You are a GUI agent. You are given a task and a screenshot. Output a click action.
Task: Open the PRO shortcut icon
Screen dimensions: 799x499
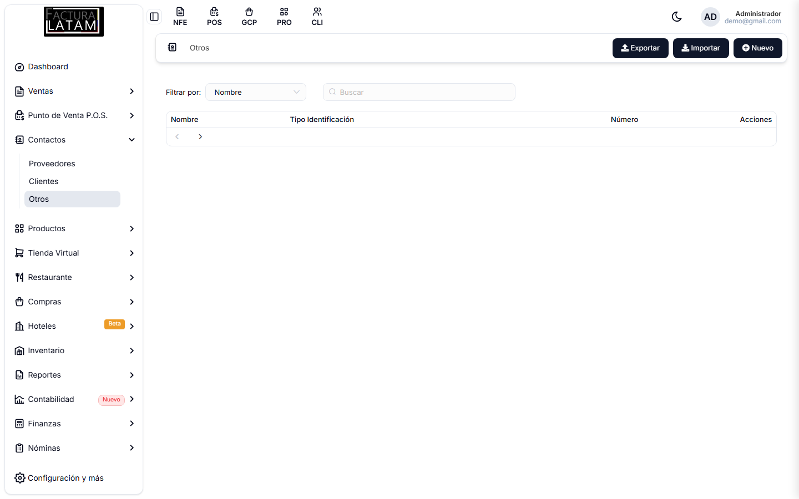tap(284, 17)
